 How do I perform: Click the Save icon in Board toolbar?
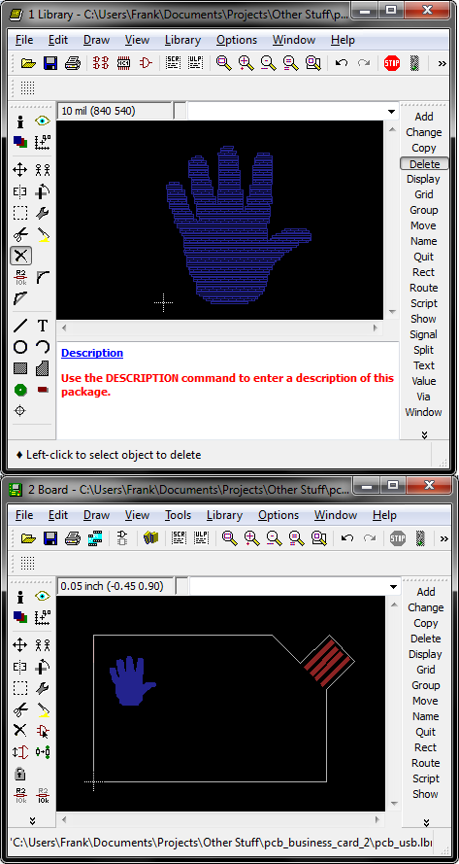click(50, 538)
